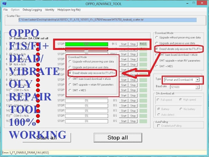209x157 pixels.
Task: Open the Identity menu
Action: (49, 10)
